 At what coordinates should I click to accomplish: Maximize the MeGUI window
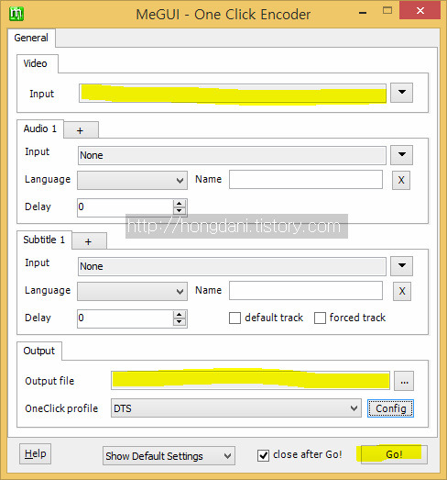[x=387, y=11]
